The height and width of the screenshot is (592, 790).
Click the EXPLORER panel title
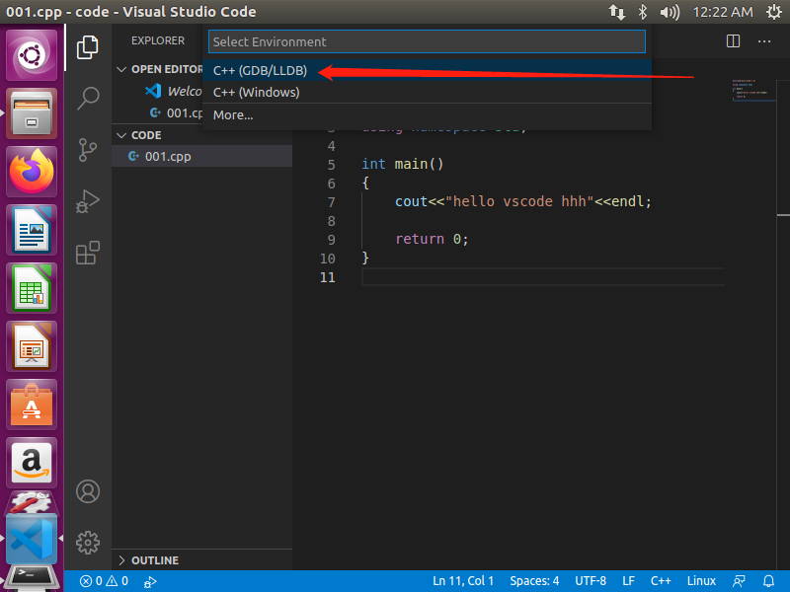158,40
